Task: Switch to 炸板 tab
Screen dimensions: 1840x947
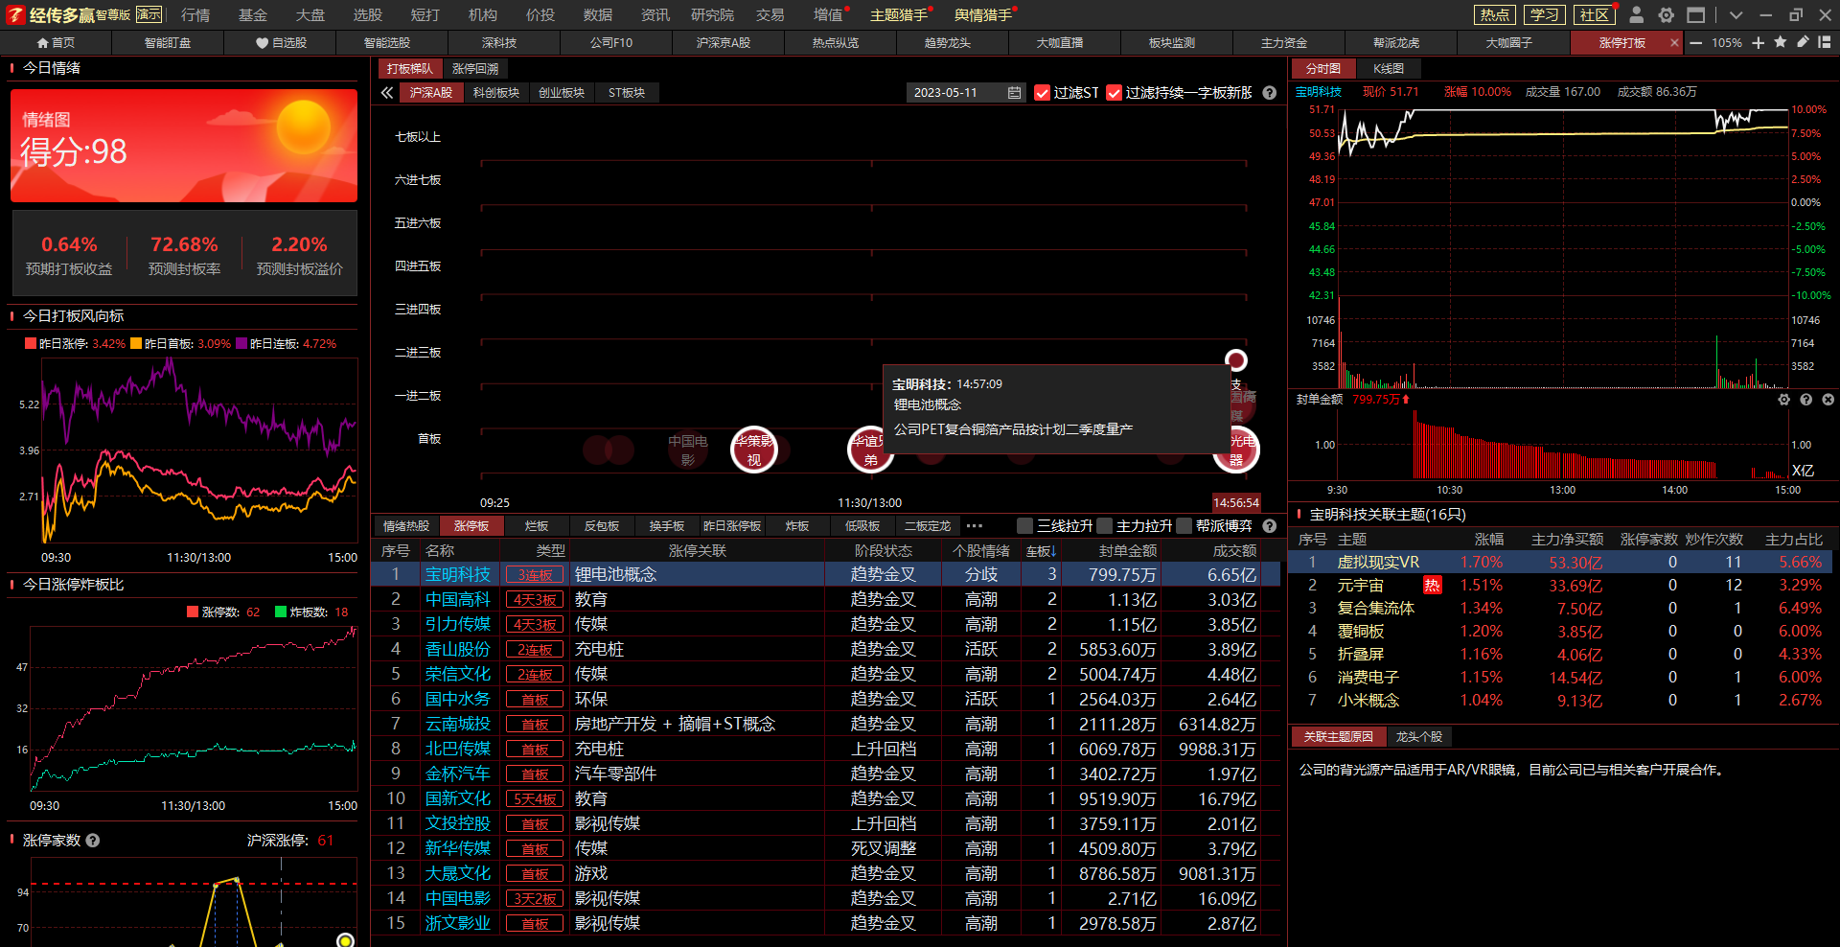Action: pyautogui.click(x=797, y=525)
